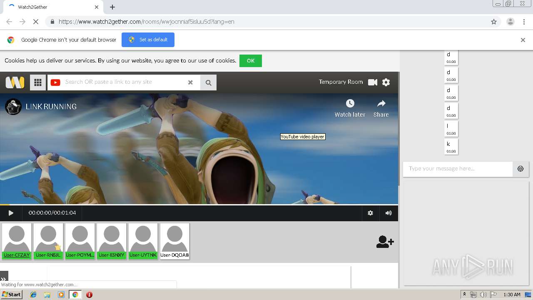Click the red taskbar icon
Viewport: 533px width, 300px height.
click(x=89, y=295)
